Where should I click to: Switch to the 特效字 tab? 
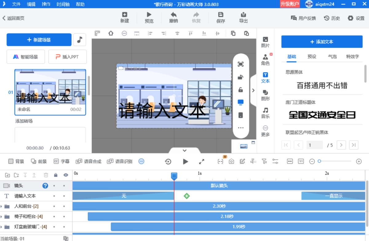click(x=352, y=57)
